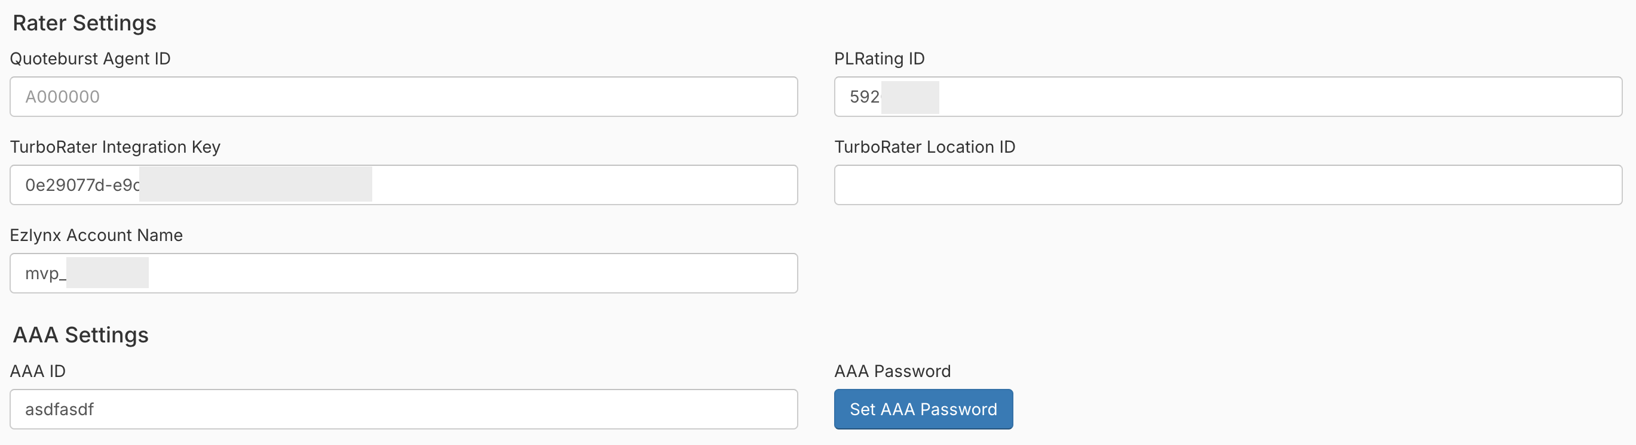Click the TurboRater Integration Key label
Image resolution: width=1636 pixels, height=445 pixels.
pyautogui.click(x=115, y=147)
